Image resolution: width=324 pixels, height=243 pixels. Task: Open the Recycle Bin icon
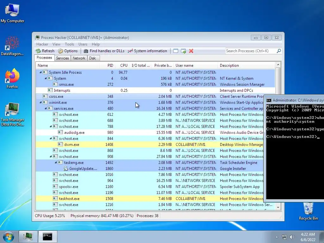point(308,211)
